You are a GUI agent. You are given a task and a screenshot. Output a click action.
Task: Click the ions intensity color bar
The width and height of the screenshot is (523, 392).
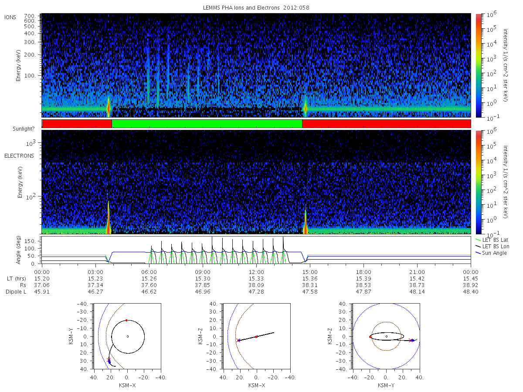(x=479, y=65)
